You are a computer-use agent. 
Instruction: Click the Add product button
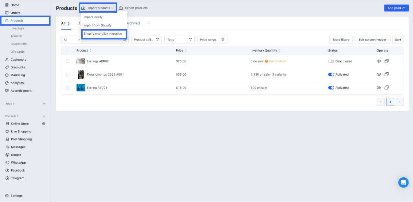point(396,8)
